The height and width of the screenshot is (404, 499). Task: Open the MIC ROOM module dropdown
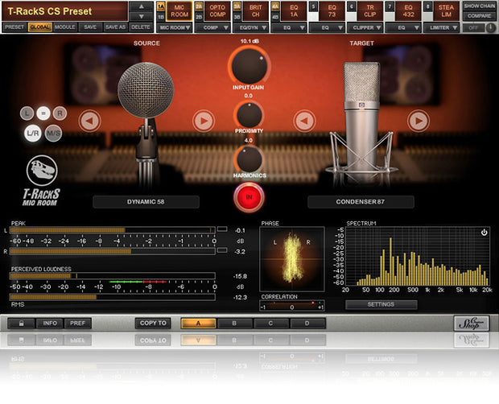(175, 27)
